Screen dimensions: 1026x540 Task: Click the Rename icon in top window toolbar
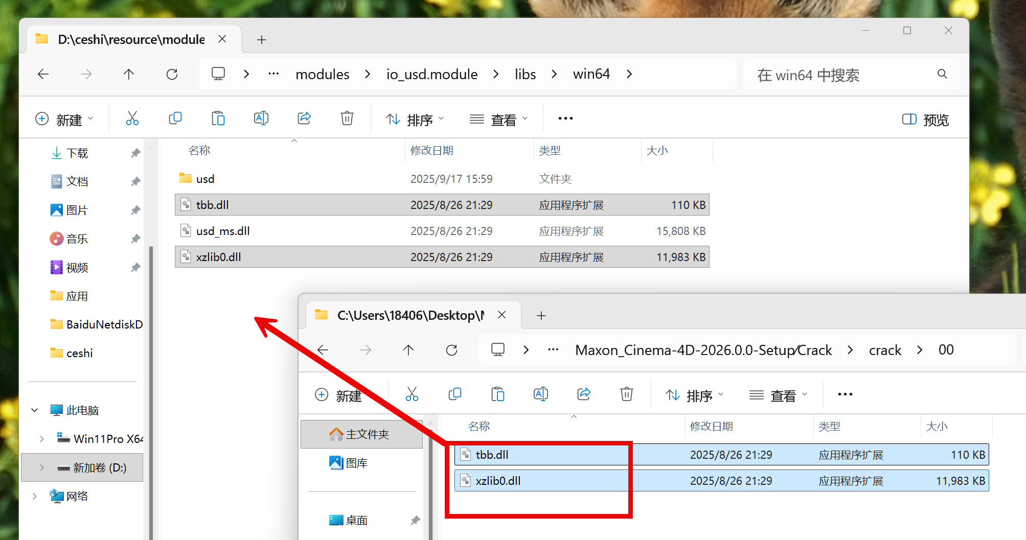pyautogui.click(x=261, y=119)
